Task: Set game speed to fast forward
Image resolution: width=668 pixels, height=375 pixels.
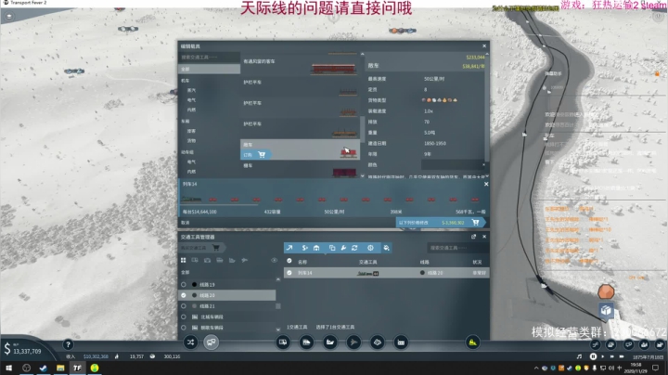Action: 611,356
